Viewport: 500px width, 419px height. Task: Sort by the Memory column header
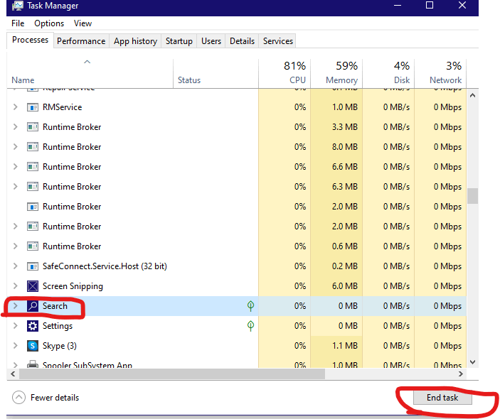pos(336,73)
